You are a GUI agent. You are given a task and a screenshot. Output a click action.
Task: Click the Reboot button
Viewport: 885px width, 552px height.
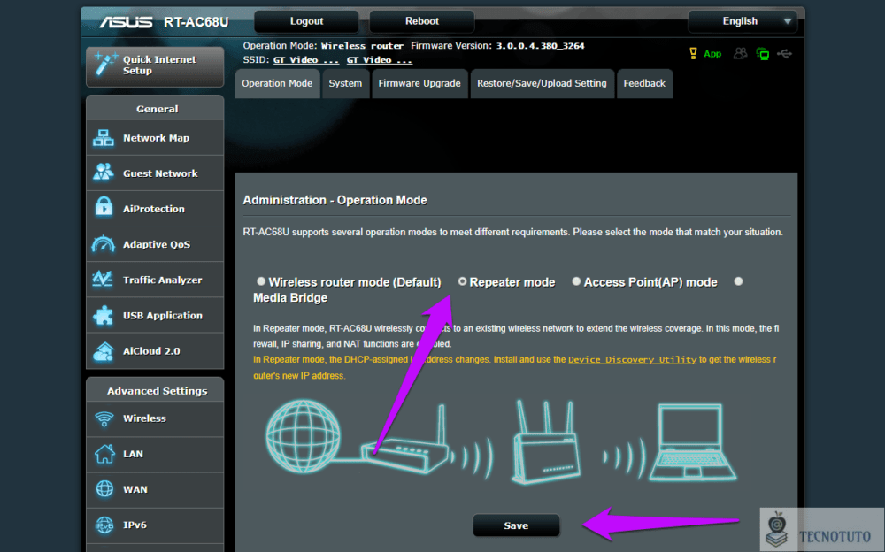point(421,21)
